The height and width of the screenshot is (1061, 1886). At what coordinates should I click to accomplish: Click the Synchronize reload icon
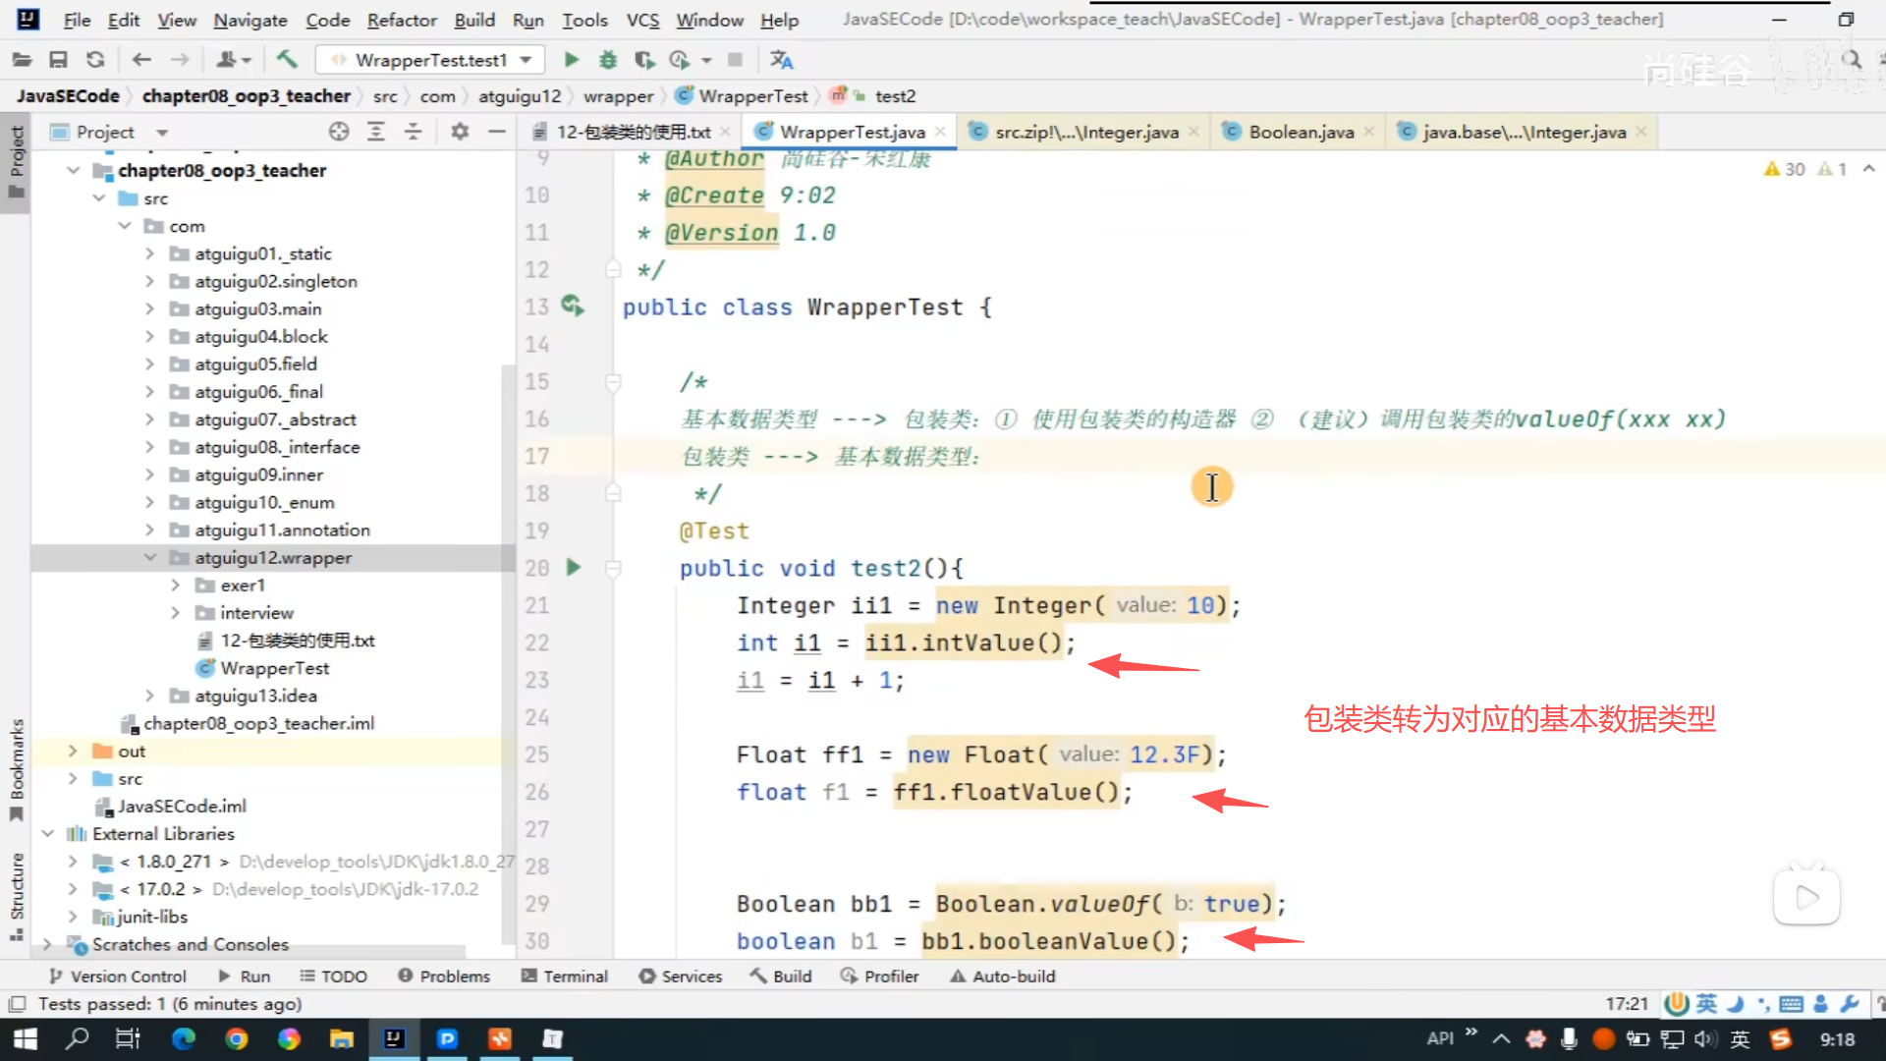click(x=95, y=60)
